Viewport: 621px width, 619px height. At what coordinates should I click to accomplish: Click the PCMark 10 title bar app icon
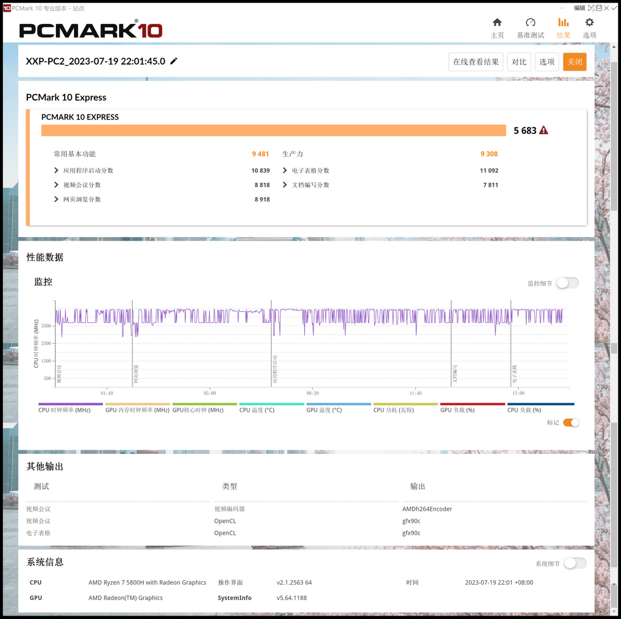[7, 8]
